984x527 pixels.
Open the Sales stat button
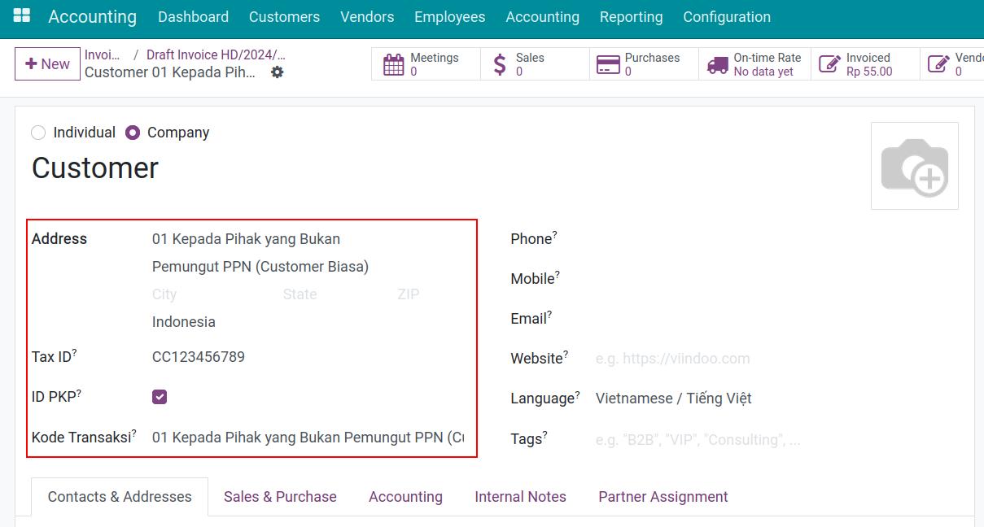[536, 64]
